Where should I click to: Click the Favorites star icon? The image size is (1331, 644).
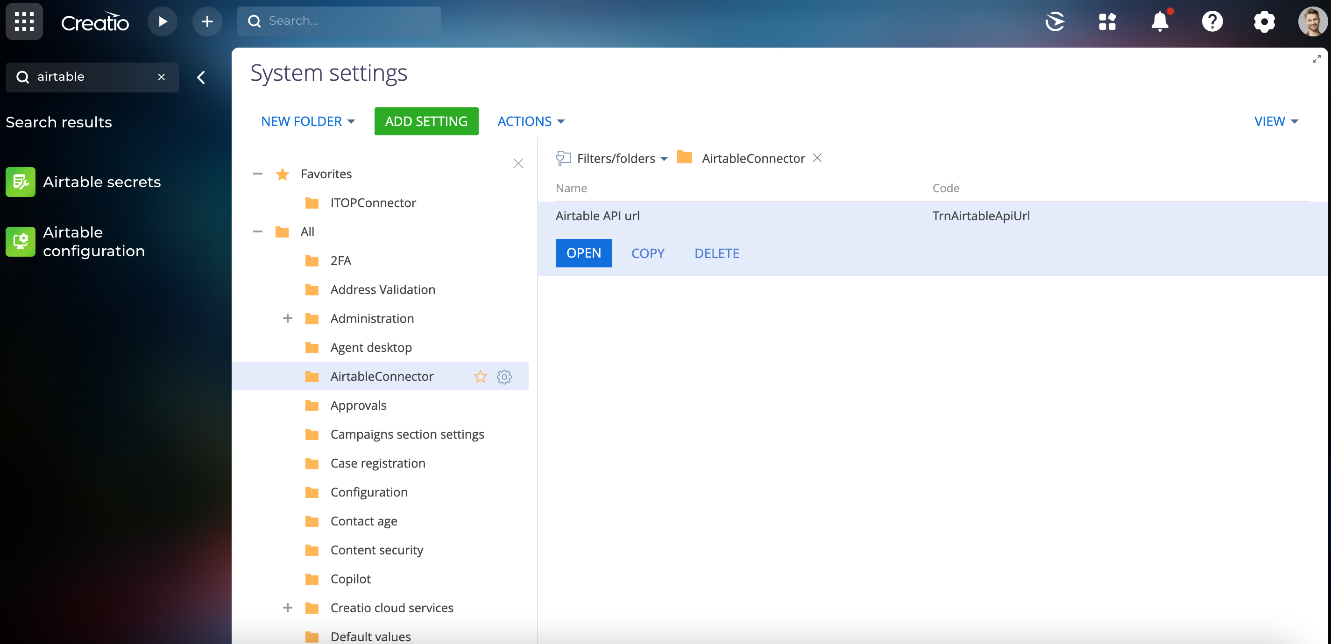(x=282, y=174)
